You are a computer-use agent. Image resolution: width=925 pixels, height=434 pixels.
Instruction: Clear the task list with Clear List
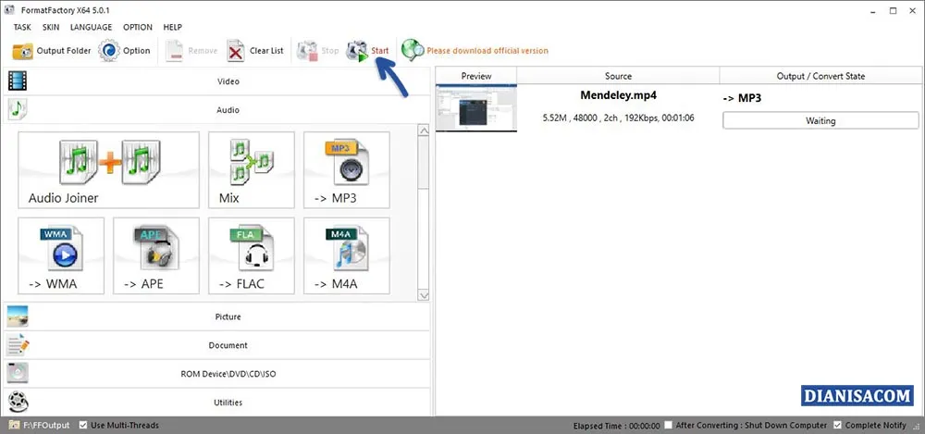point(255,51)
